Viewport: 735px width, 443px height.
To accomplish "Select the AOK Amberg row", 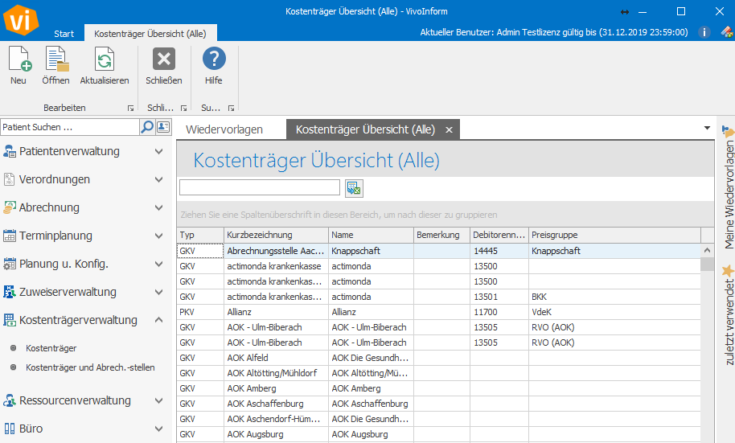I will pos(438,388).
